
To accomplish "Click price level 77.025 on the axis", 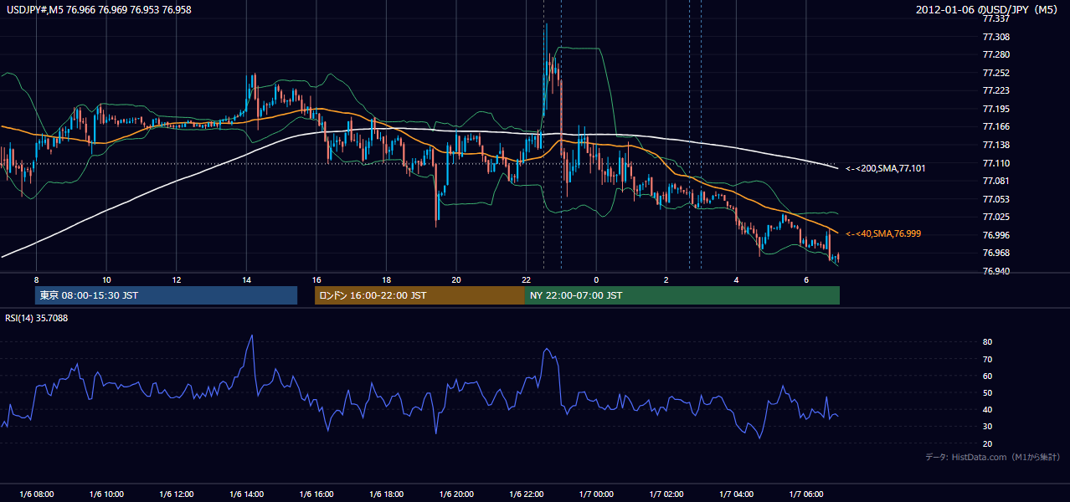I will [x=995, y=217].
